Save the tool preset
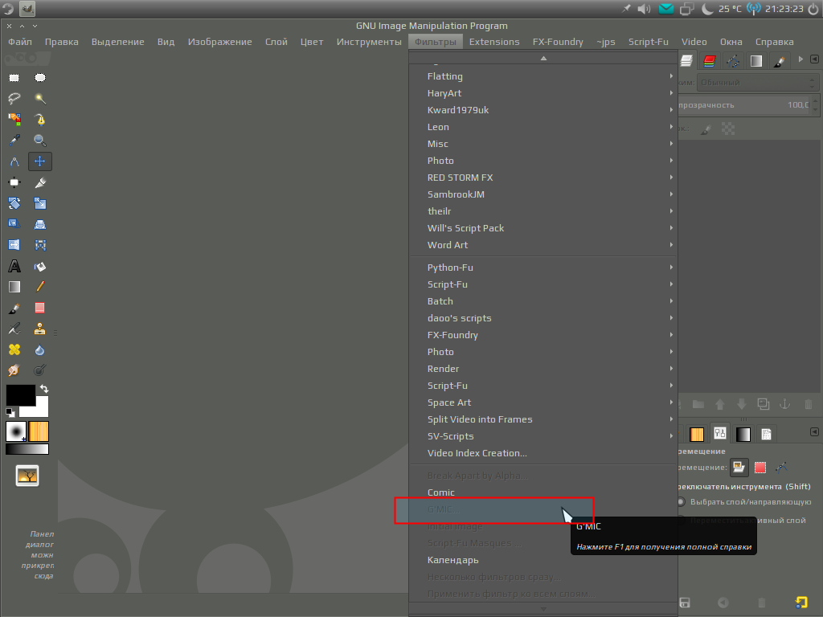This screenshot has height=617, width=823. (685, 603)
